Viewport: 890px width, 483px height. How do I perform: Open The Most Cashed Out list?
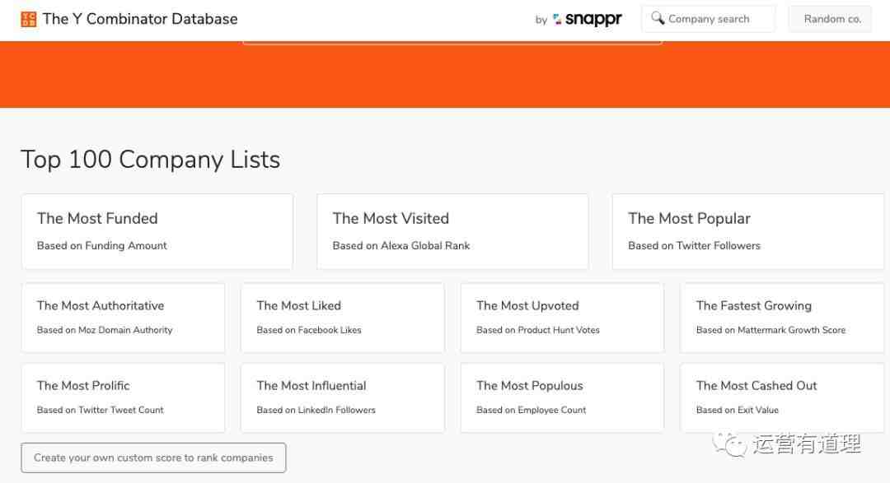click(781, 397)
